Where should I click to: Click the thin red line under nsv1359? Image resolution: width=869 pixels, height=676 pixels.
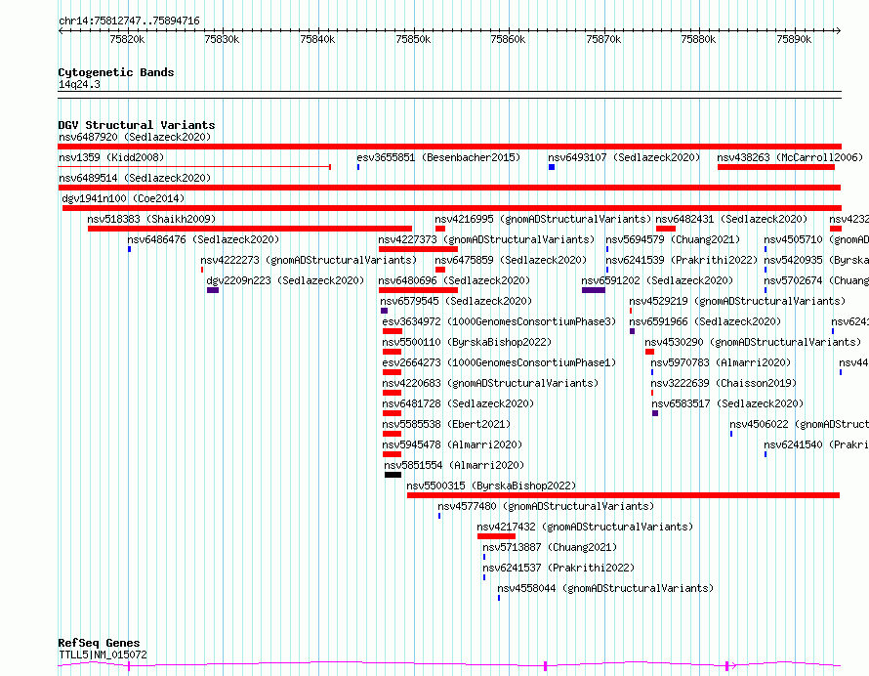pos(194,167)
